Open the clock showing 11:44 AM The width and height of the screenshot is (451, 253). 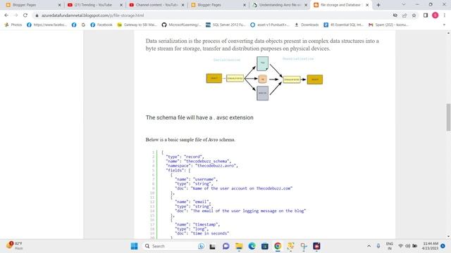[x=431, y=246]
